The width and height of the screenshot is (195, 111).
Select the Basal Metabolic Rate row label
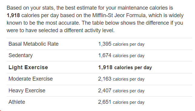[x=33, y=44]
